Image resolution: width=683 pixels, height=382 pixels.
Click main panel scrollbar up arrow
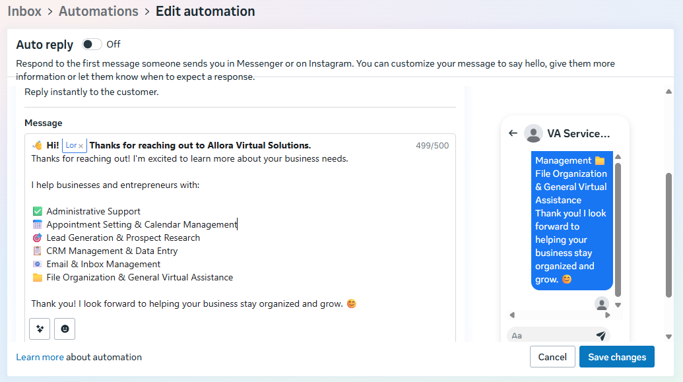pos(668,92)
